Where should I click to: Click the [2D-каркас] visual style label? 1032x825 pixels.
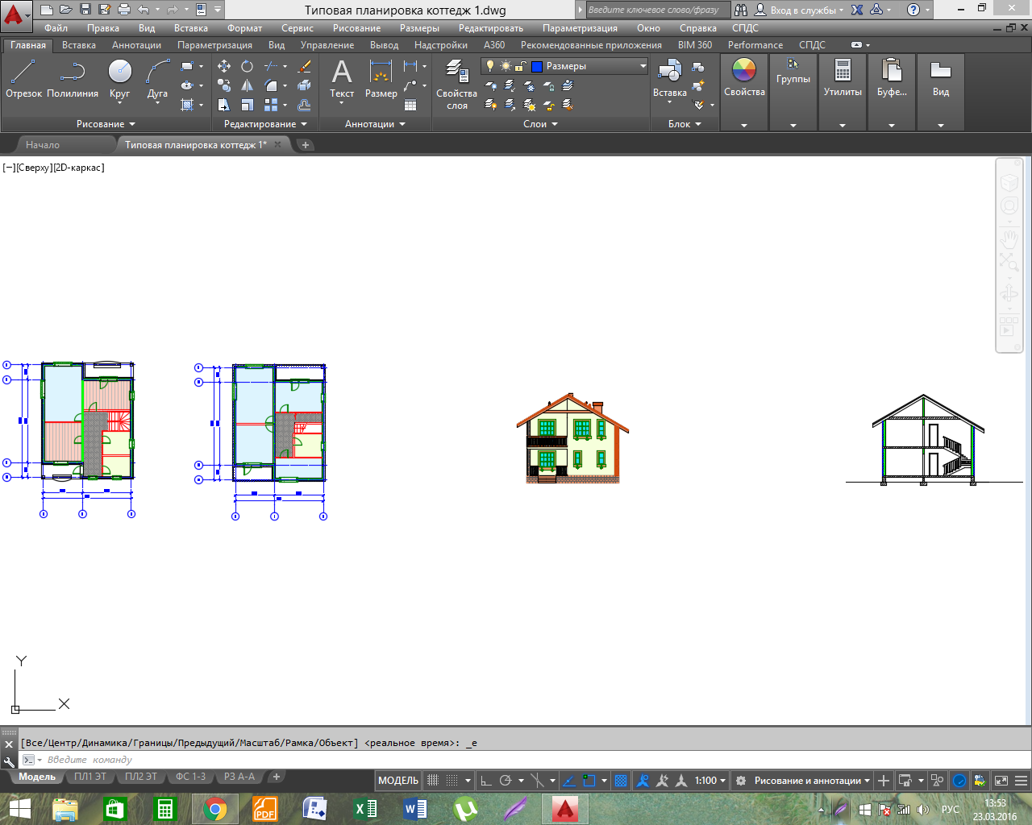79,168
